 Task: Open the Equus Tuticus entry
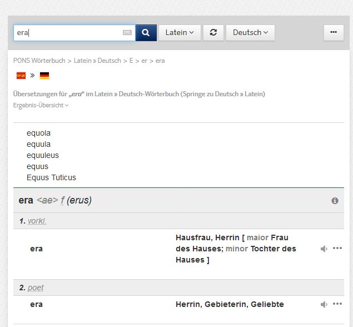pos(51,177)
